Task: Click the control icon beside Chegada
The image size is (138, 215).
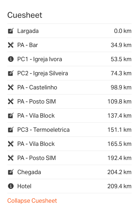Action: click(x=11, y=172)
